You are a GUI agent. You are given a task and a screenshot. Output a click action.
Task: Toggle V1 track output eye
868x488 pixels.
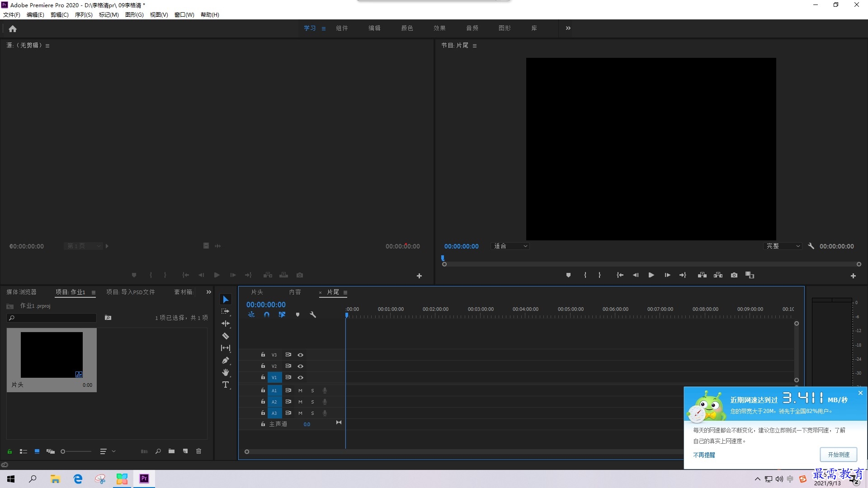[x=300, y=377]
